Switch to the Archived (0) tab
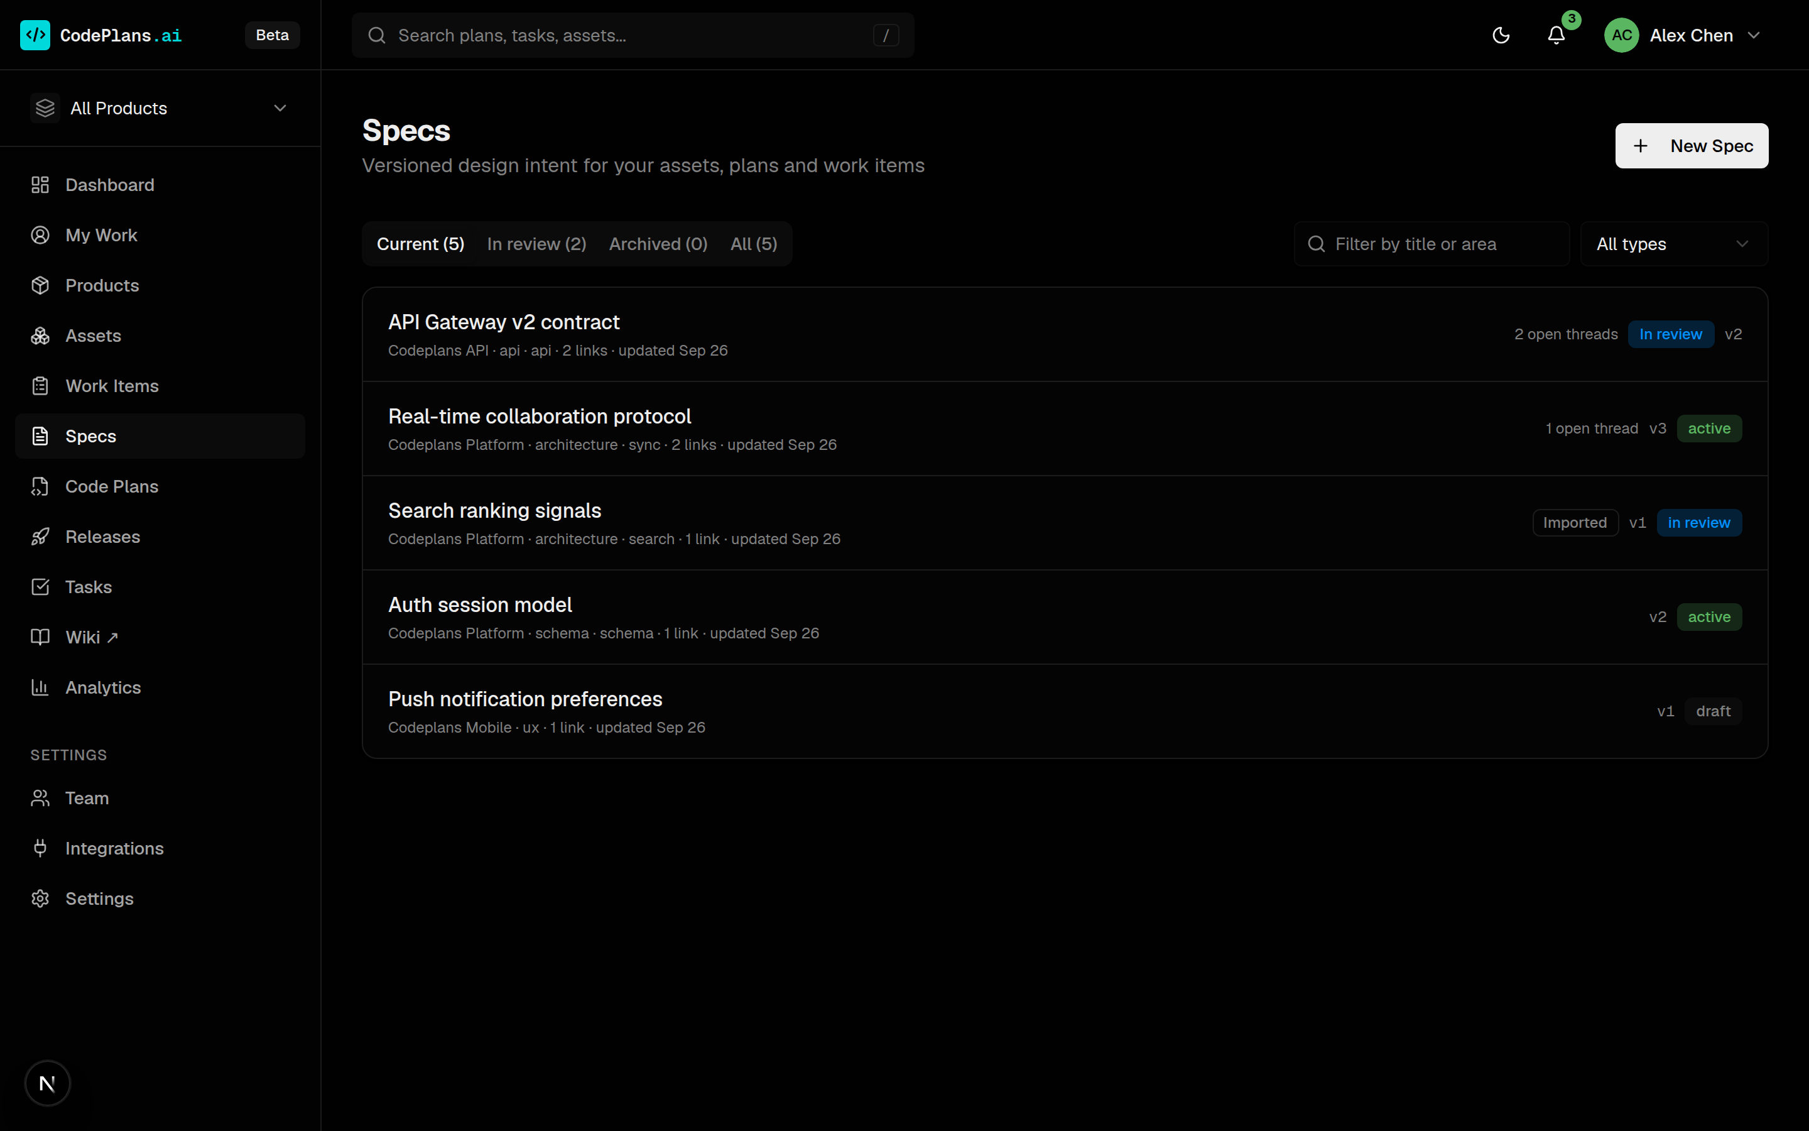The height and width of the screenshot is (1131, 1809). [x=658, y=244]
